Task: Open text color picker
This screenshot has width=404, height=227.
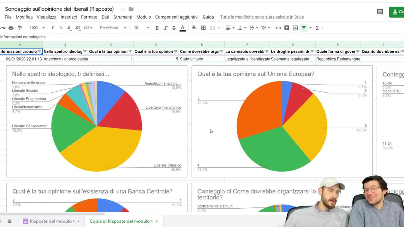Action: [x=182, y=28]
